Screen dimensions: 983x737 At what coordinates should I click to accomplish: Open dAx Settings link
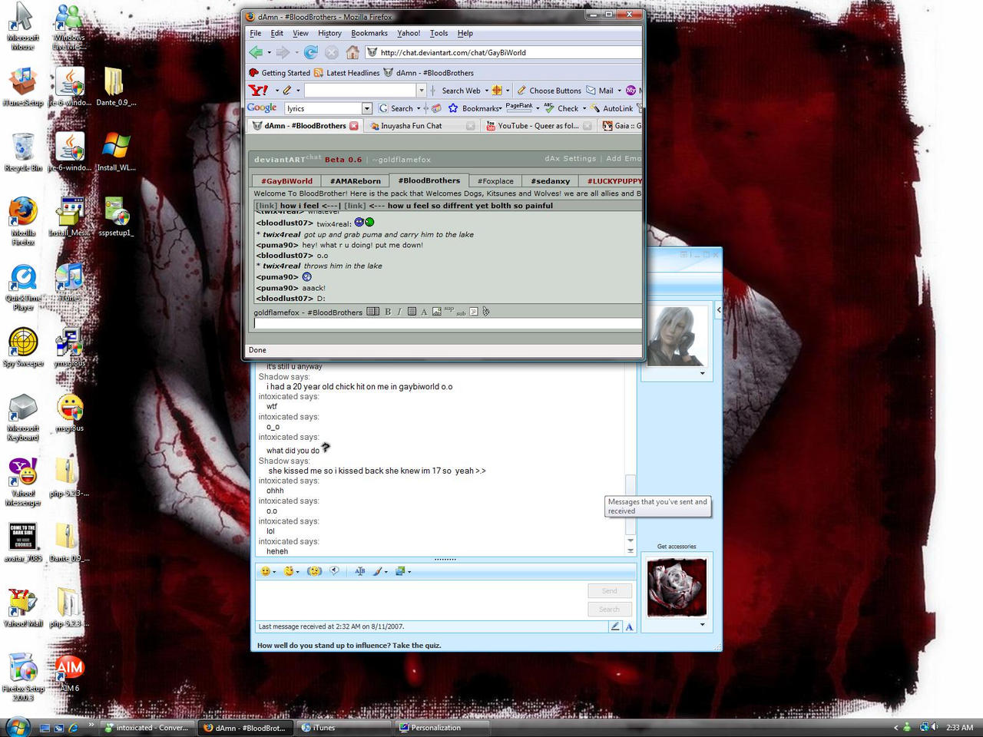(x=570, y=158)
